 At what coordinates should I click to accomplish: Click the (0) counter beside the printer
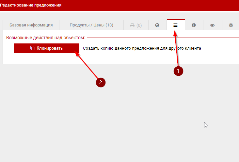point(139,25)
